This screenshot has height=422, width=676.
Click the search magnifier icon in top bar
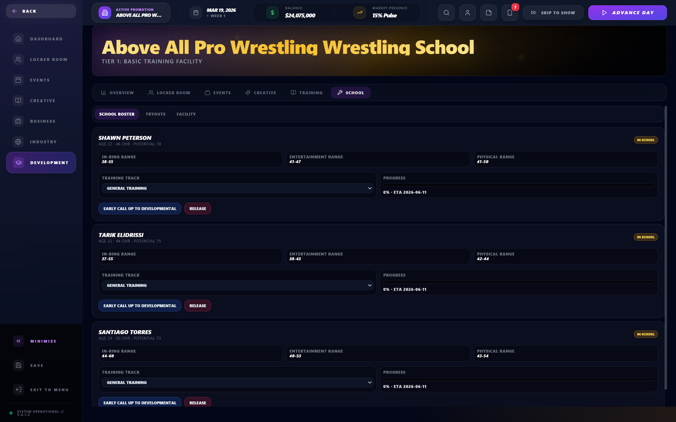(x=446, y=13)
